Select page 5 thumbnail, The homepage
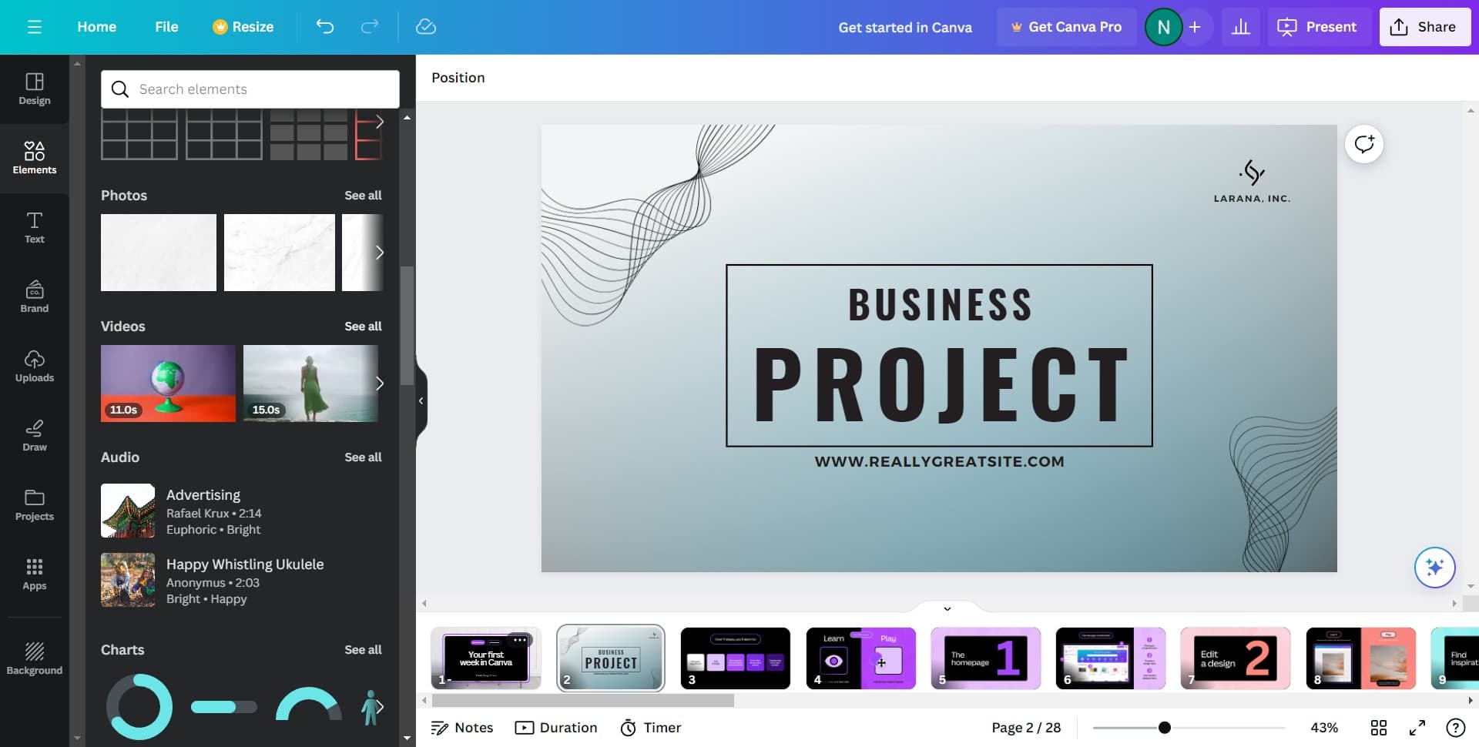Image resolution: width=1479 pixels, height=747 pixels. 985,658
